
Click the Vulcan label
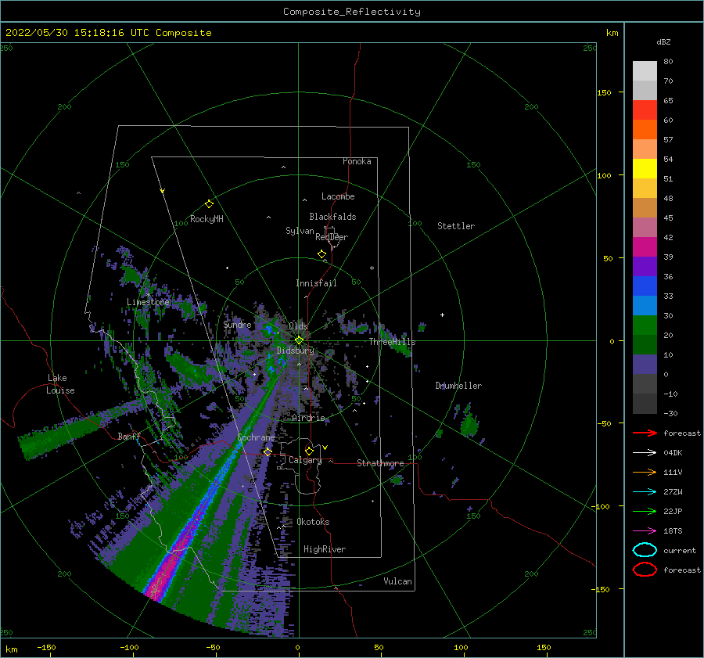tap(398, 581)
